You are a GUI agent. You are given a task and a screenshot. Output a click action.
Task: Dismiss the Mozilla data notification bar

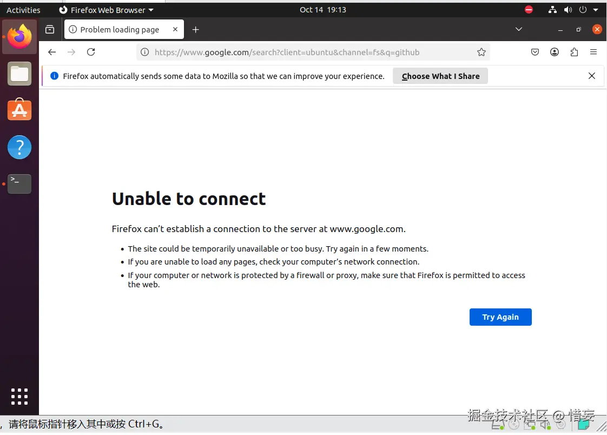[591, 76]
